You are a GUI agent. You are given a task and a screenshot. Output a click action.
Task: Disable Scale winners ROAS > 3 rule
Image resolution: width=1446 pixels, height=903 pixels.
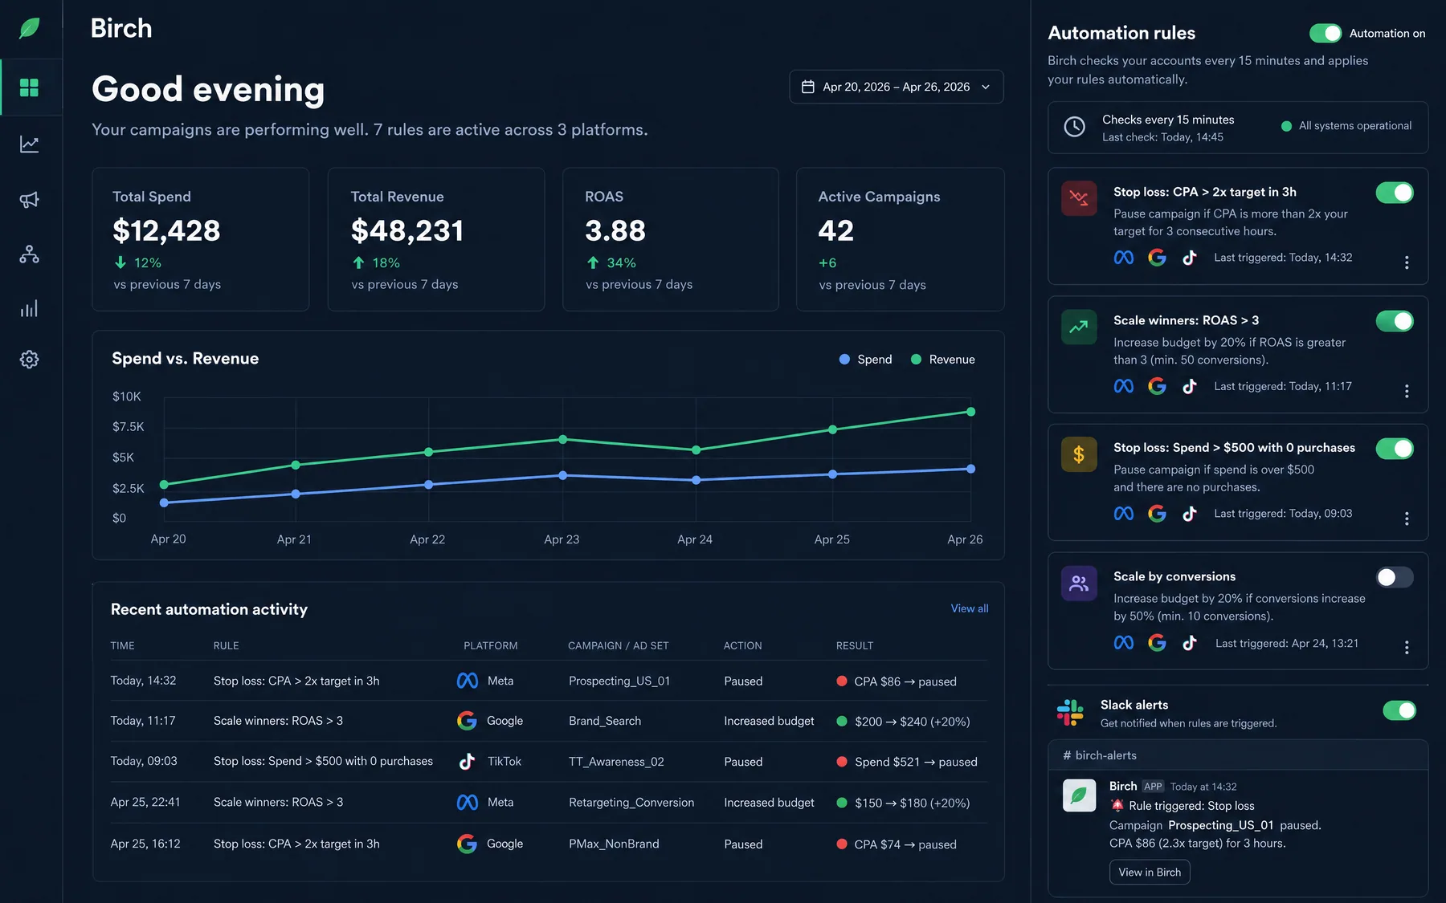[1395, 321]
